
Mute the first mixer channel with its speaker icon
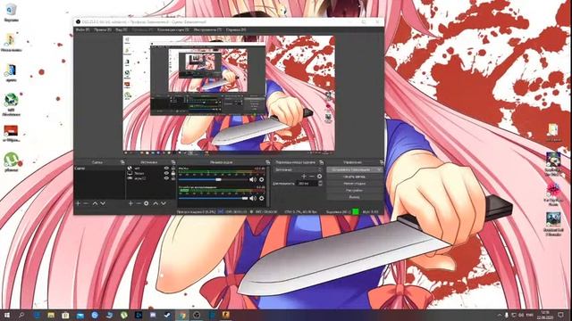tap(253, 179)
